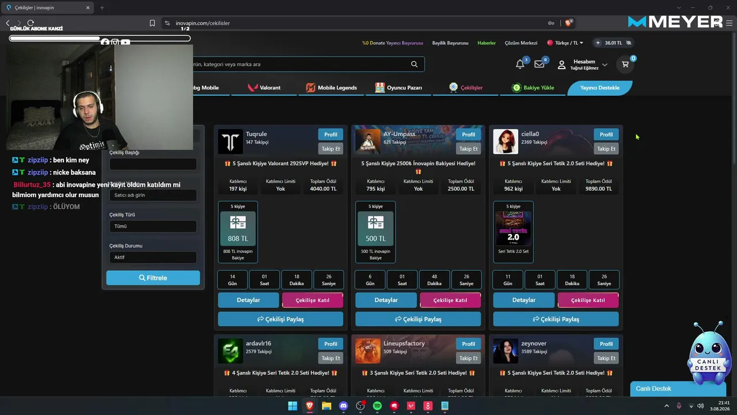Click the plus icon beside 36.01 TL
Viewport: 737px width, 415px height.
598,43
